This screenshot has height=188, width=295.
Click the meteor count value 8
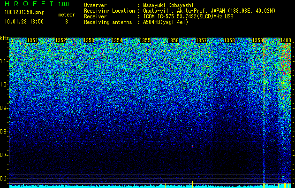67,22
